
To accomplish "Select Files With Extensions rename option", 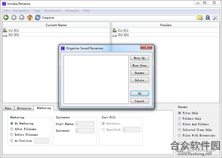I will 180,135.
